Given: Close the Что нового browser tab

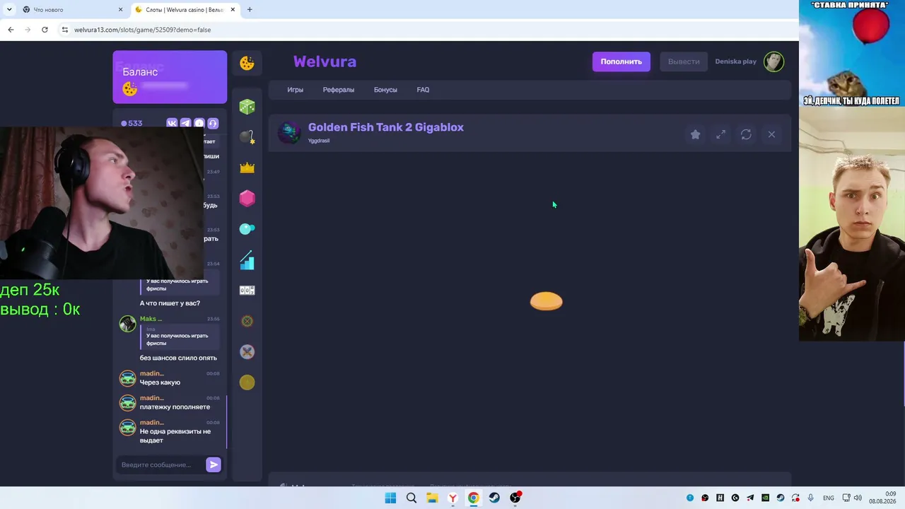Looking at the screenshot, I should pos(120,10).
